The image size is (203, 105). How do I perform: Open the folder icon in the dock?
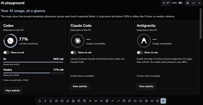tap(141, 101)
